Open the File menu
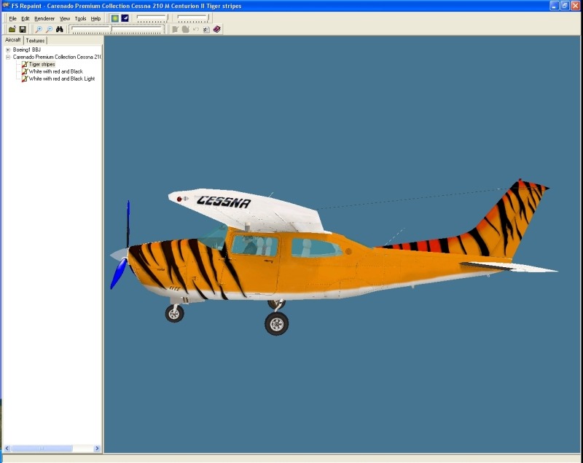The height and width of the screenshot is (463, 583). coord(12,19)
